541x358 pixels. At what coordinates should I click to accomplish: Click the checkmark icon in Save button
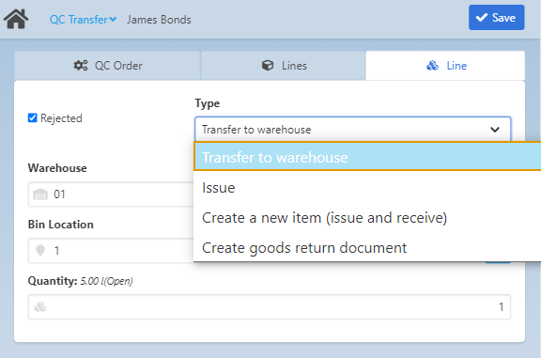[x=482, y=18]
